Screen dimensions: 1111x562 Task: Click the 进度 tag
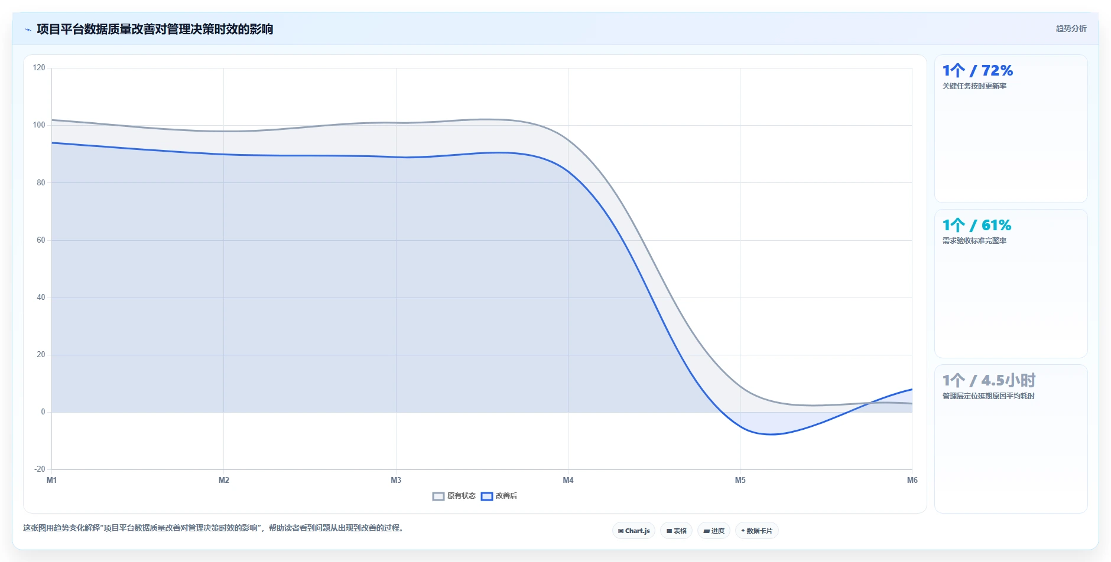click(x=713, y=531)
